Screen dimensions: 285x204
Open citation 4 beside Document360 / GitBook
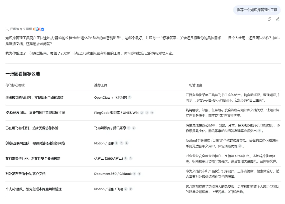click(x=134, y=174)
